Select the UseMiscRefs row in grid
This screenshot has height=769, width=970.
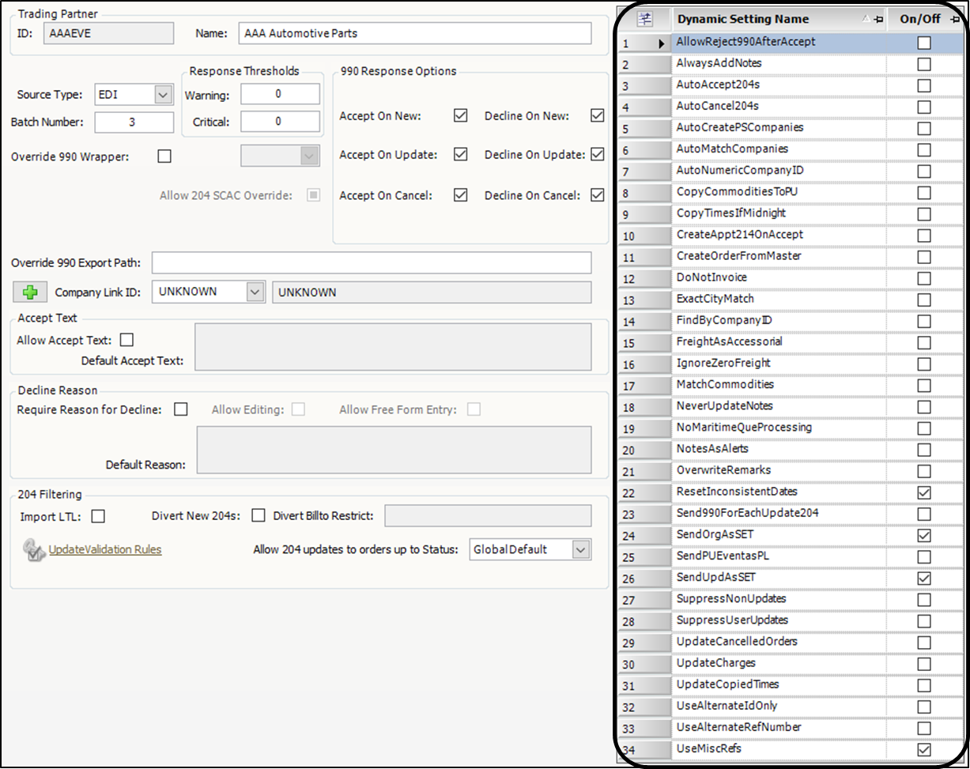coord(709,748)
